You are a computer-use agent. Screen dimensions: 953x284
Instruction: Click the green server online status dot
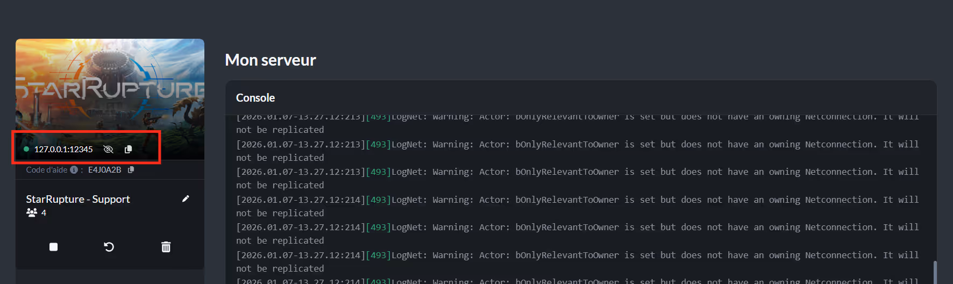(x=26, y=149)
